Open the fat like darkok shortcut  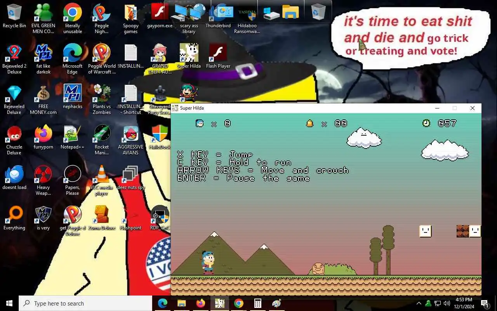pos(43,59)
